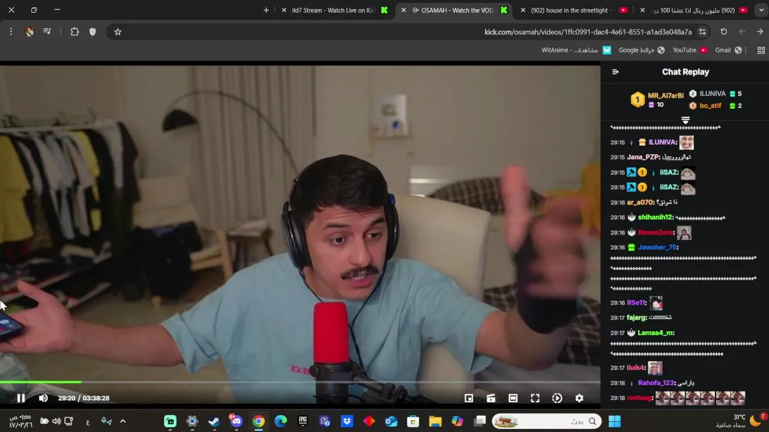
Task: Mute the video player volume
Action: tap(43, 398)
